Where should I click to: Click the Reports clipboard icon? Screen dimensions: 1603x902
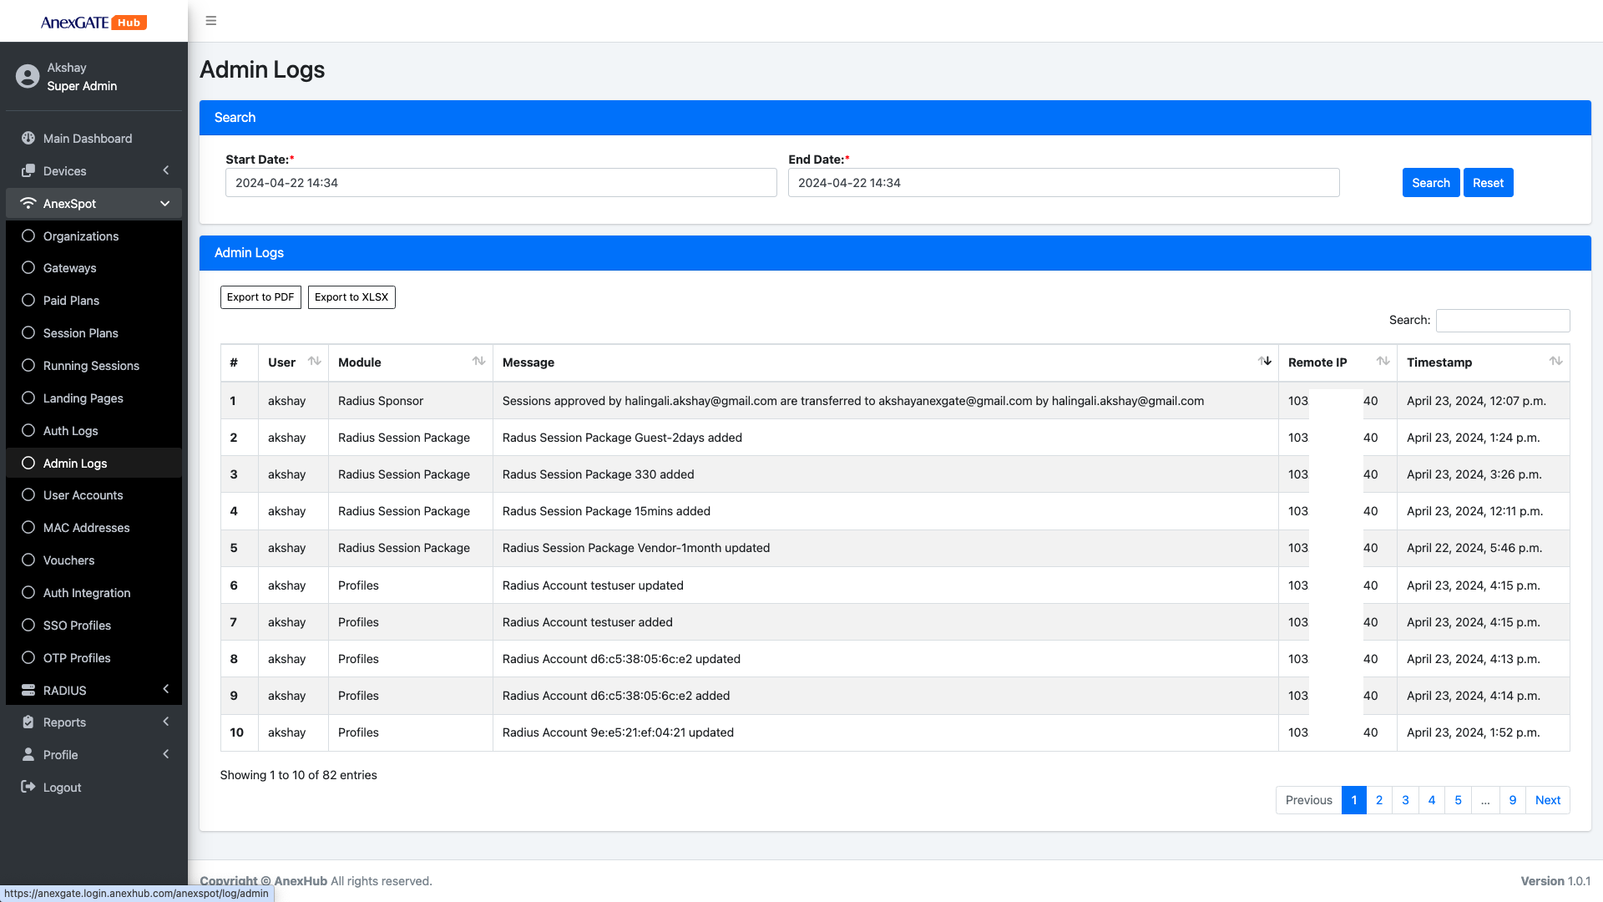28,722
